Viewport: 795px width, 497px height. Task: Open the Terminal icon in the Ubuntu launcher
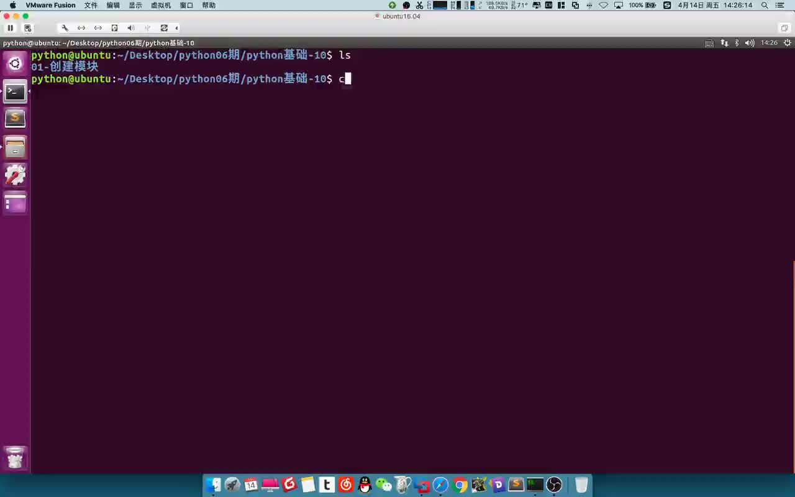pos(15,91)
